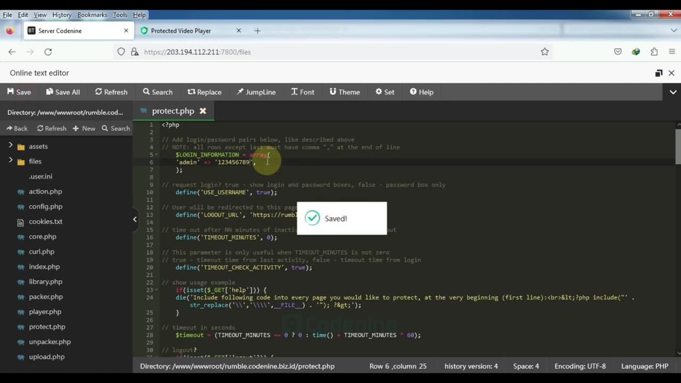This screenshot has width=681, height=383.
Task: Open the View menu
Action: click(x=40, y=15)
